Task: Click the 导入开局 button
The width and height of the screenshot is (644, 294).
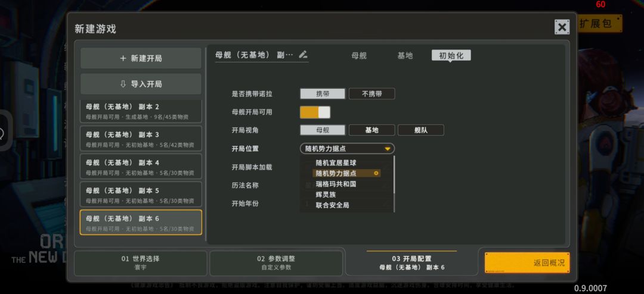Action: click(x=141, y=84)
